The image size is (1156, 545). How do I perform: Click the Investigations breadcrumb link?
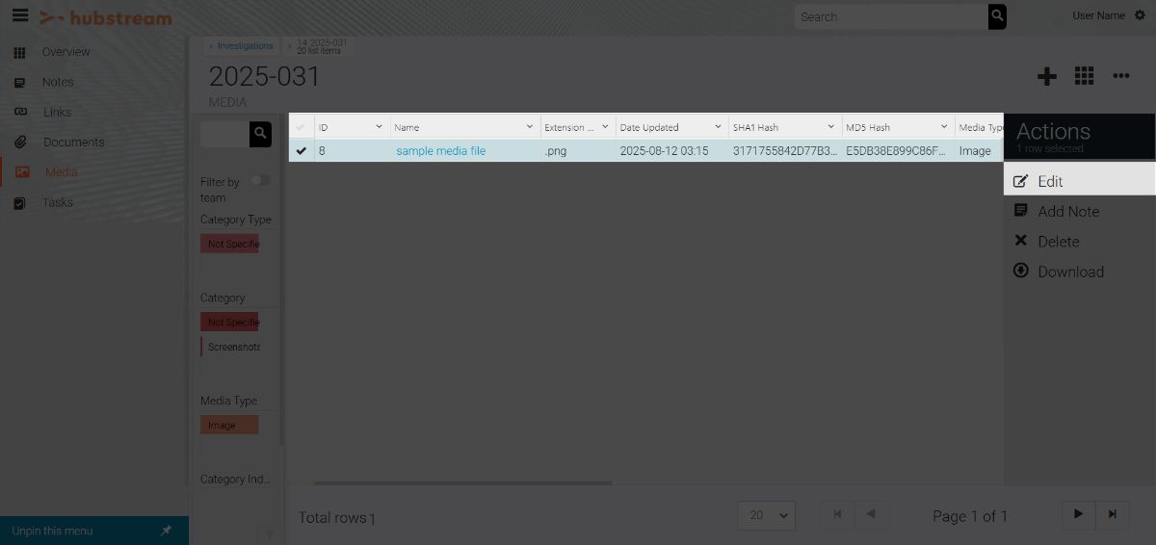(245, 46)
